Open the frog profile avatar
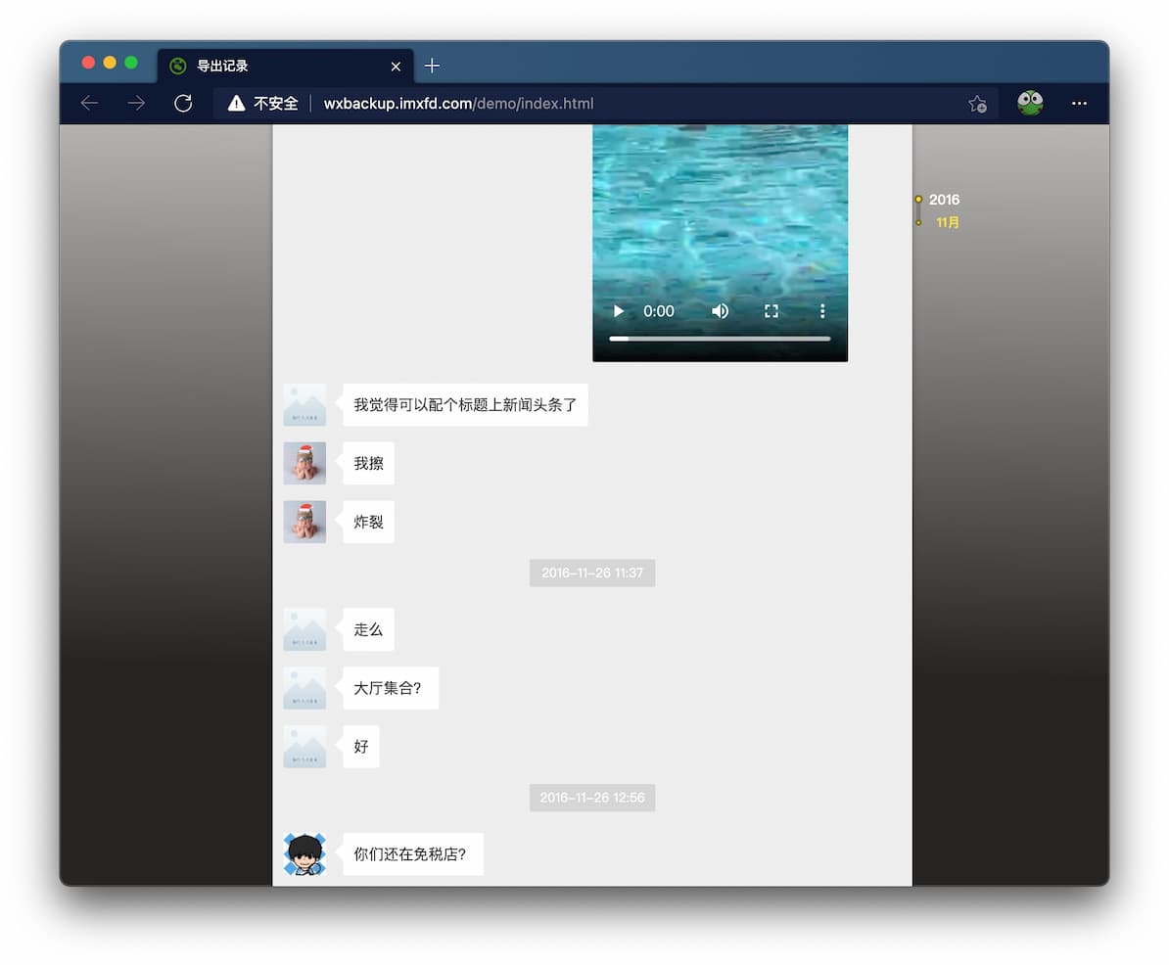This screenshot has height=965, width=1169. pyautogui.click(x=1029, y=104)
